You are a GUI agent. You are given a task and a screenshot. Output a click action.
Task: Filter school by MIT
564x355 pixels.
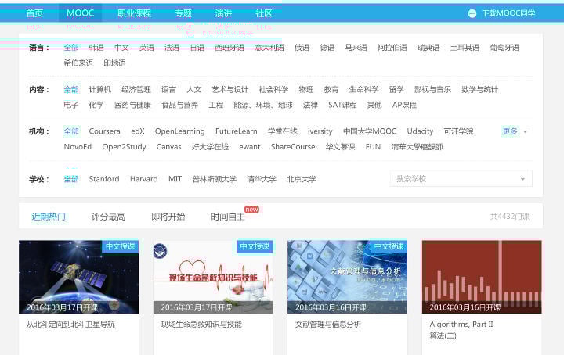click(x=175, y=179)
